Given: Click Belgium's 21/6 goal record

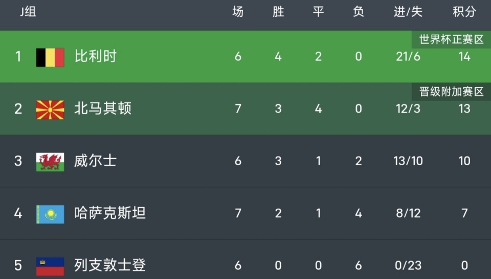Looking at the screenshot, I should [408, 57].
